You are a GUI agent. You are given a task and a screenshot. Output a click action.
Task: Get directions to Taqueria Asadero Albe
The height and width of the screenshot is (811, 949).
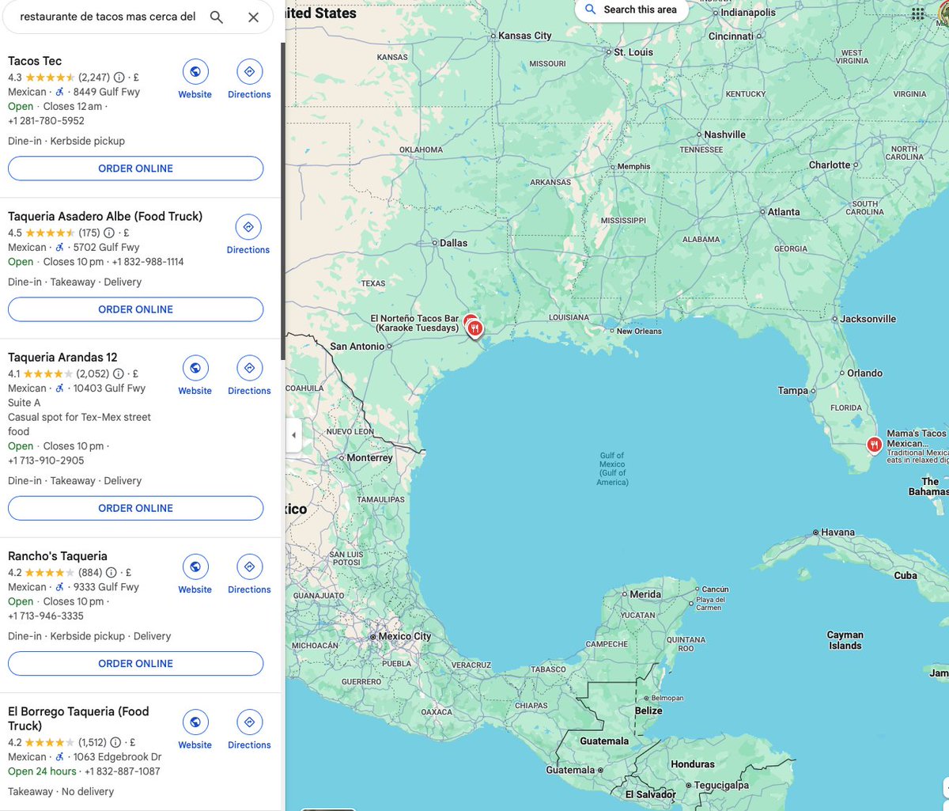(x=248, y=227)
